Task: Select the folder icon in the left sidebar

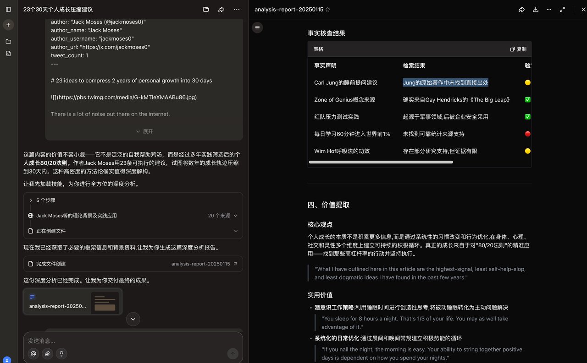Action: pos(8,41)
